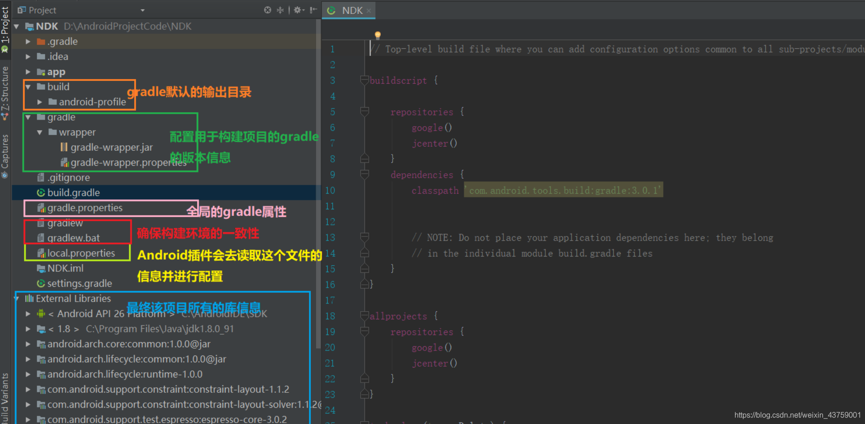This screenshot has height=424, width=865.
Task: Click line number 10 in gutter
Action: [x=330, y=190]
